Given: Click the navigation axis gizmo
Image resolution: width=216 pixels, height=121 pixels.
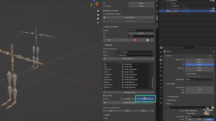Looking at the screenshot, I should pos(94,4).
